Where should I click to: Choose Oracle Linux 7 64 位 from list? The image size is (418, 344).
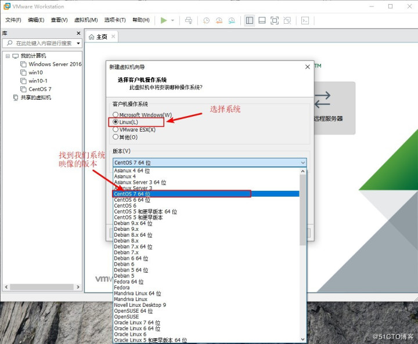206,323
